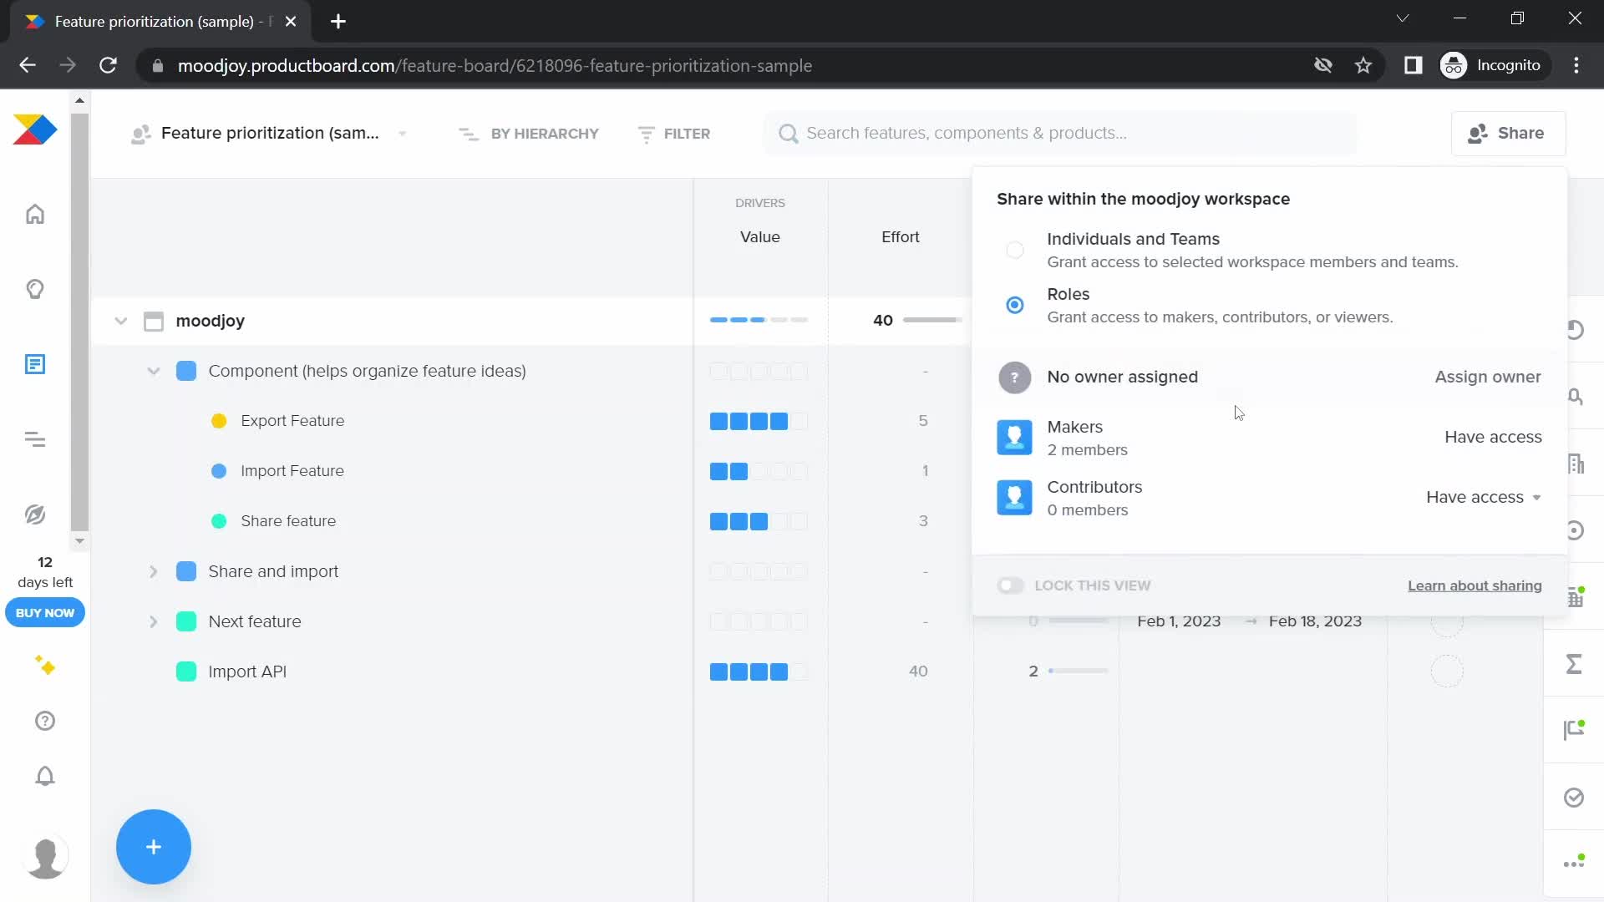
Task: Open the Insights lightbulb icon
Action: (x=35, y=290)
